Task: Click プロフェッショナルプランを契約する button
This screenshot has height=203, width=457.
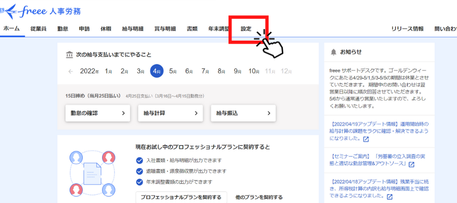Action: (181, 197)
